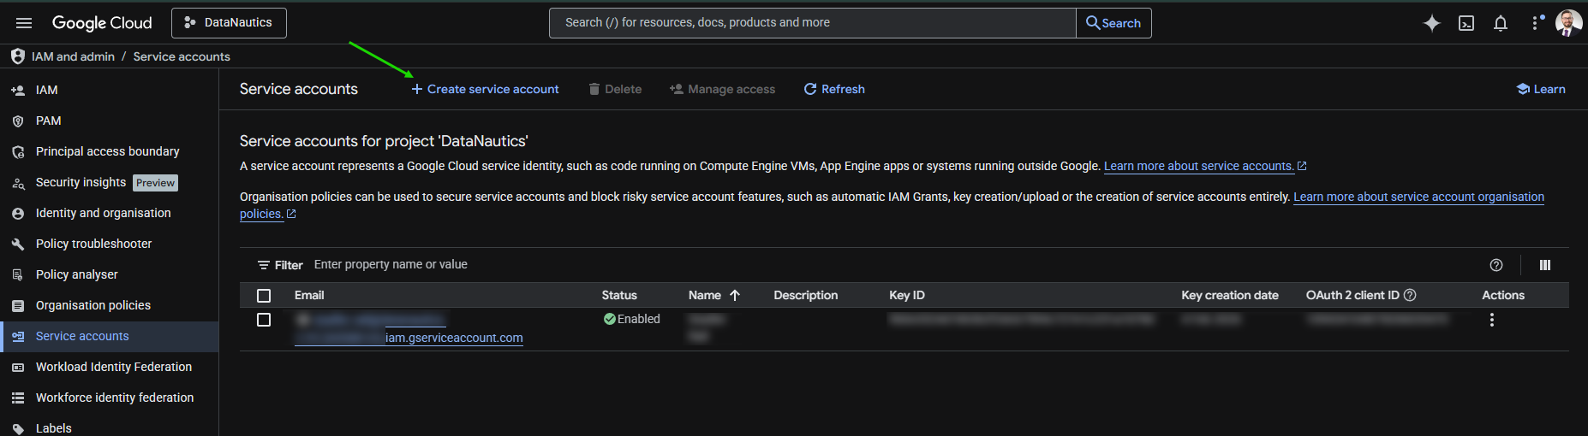Refresh the service accounts list
The height and width of the screenshot is (436, 1588).
834,89
